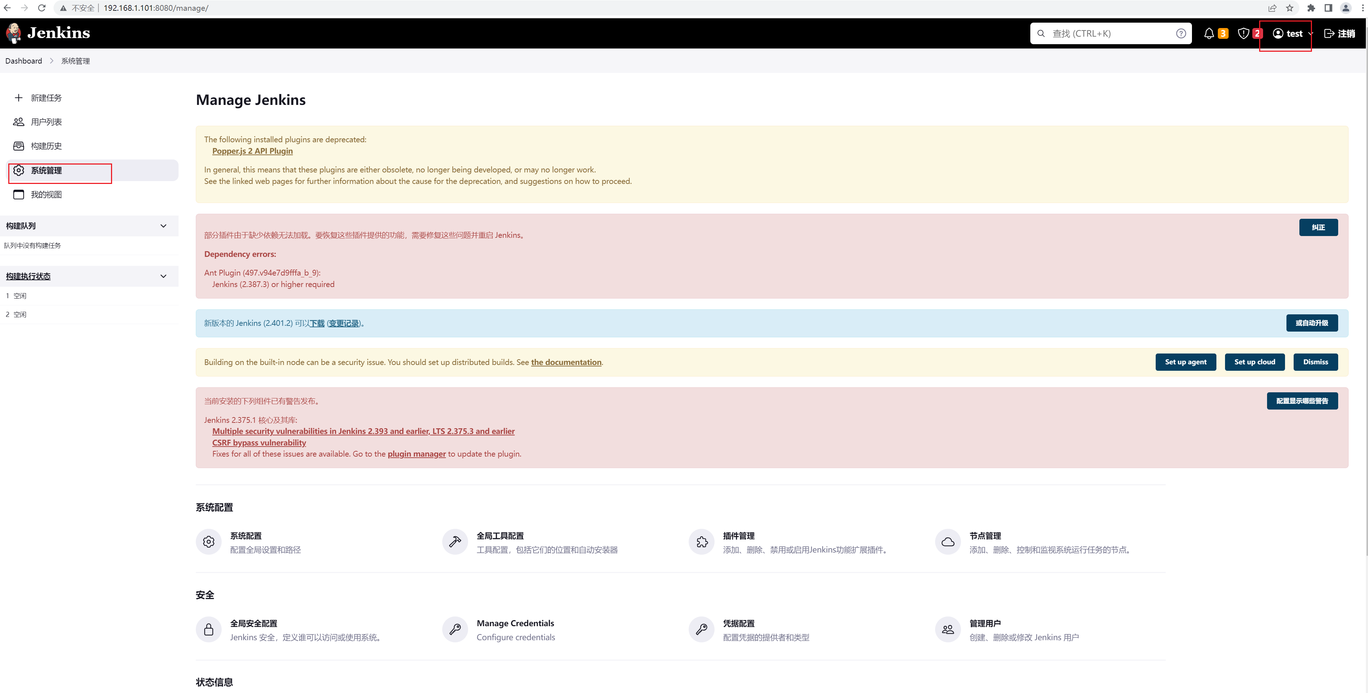Collapse the 构建执行状态 section chevron
This screenshot has height=693, width=1368.
pyautogui.click(x=163, y=276)
